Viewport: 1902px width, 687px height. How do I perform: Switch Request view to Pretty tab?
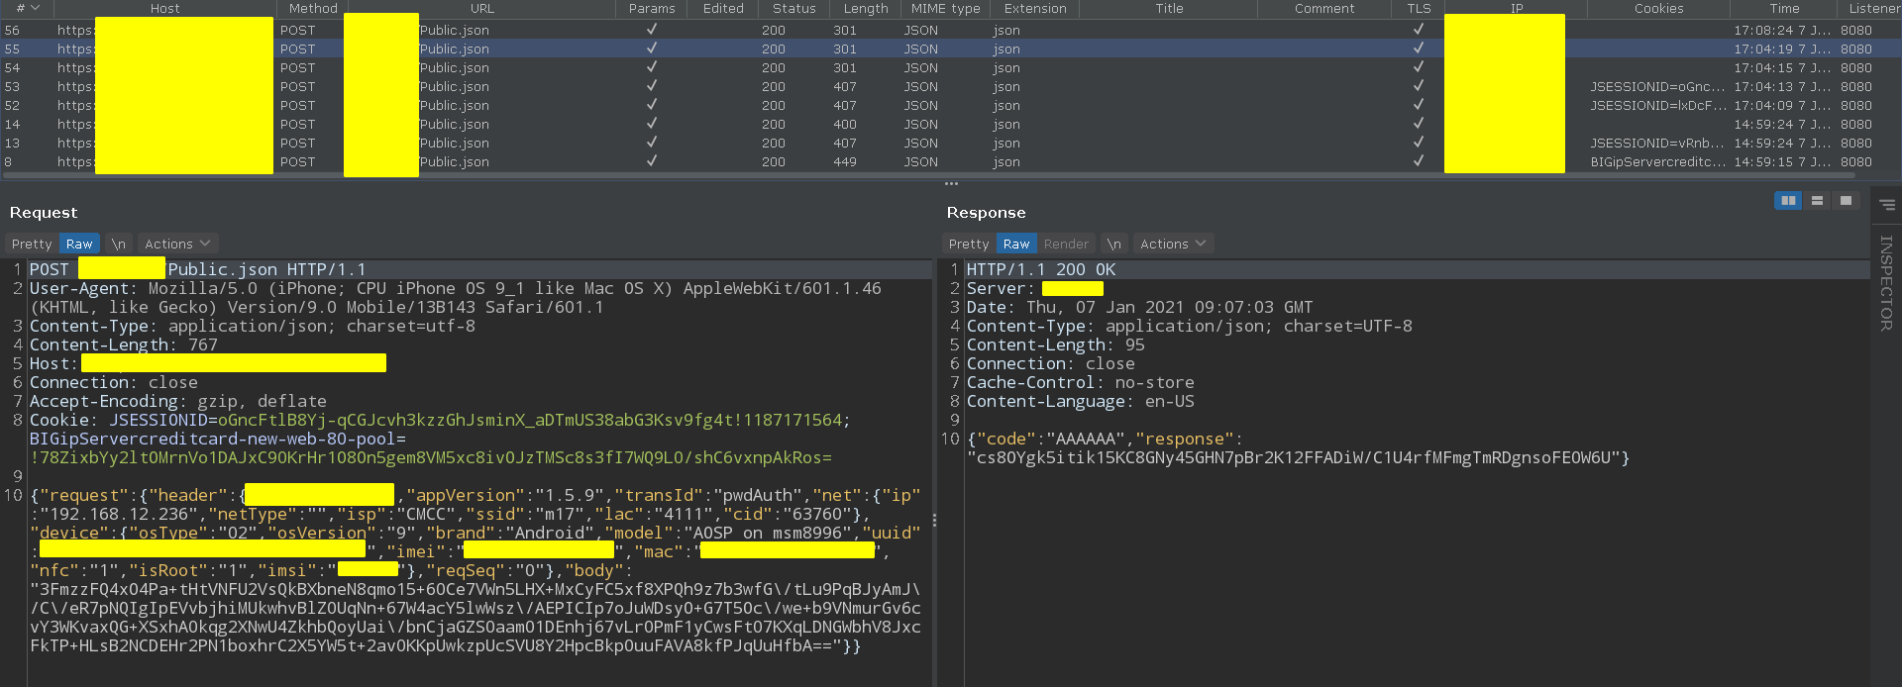(32, 244)
